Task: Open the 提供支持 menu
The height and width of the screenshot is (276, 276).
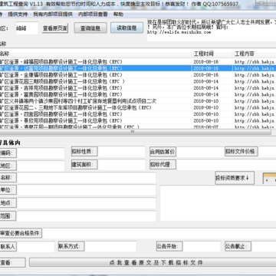Action: (18, 15)
